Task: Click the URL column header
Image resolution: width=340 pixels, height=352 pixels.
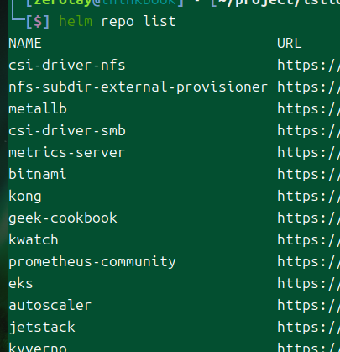Action: point(290,44)
